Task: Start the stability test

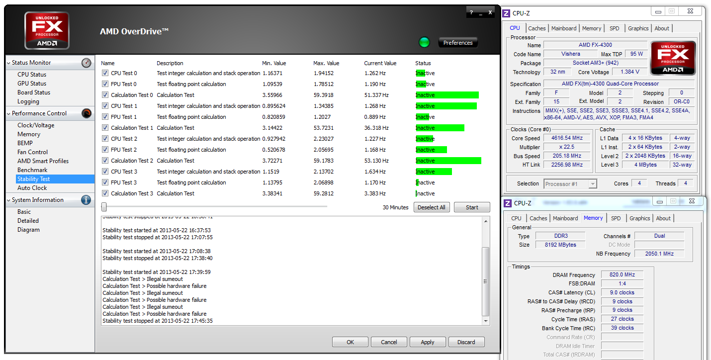Action: click(472, 207)
